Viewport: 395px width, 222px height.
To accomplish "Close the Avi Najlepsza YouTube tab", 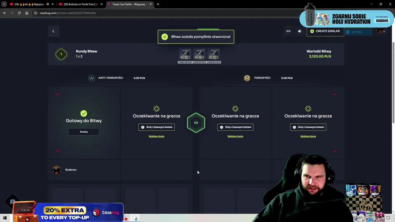I will (x=53, y=4).
